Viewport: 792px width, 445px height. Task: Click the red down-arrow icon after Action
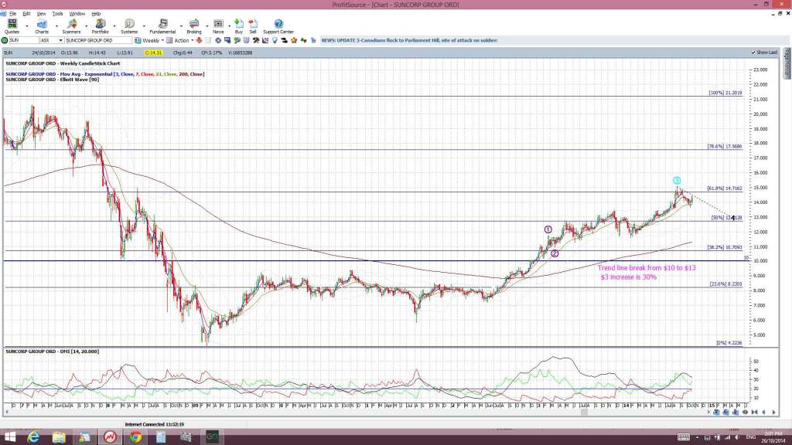coord(199,40)
